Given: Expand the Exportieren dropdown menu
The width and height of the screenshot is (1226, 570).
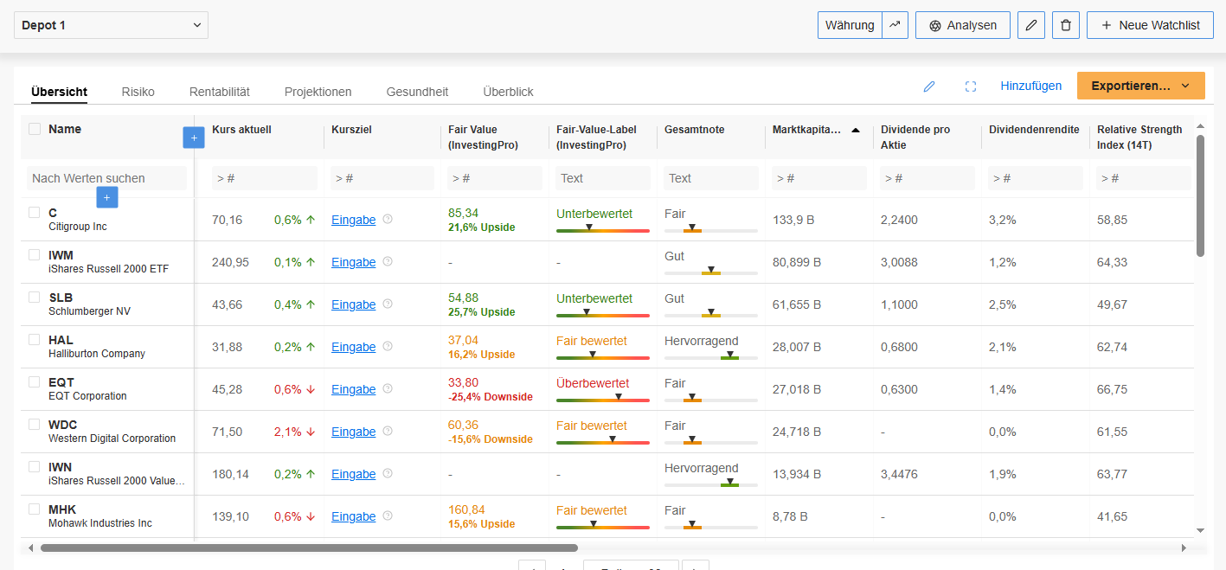Looking at the screenshot, I should (x=1140, y=86).
